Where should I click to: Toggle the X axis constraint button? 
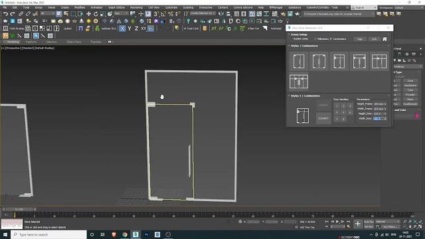point(122,28)
